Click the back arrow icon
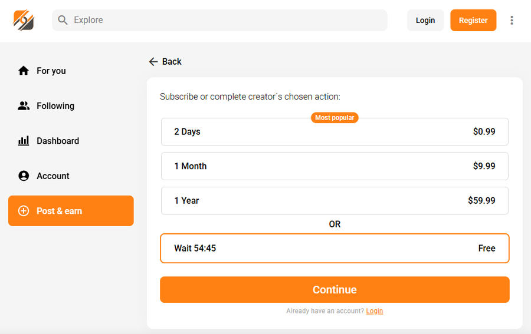The height and width of the screenshot is (334, 531). (x=153, y=62)
